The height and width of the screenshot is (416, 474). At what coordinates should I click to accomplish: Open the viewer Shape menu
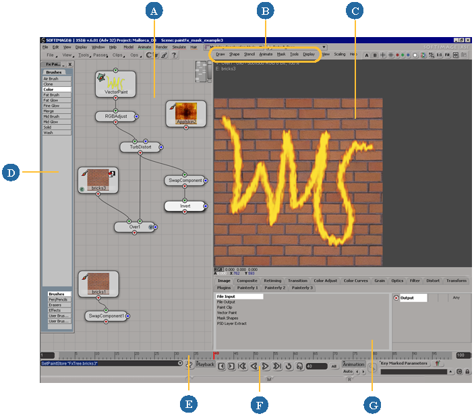click(x=234, y=55)
